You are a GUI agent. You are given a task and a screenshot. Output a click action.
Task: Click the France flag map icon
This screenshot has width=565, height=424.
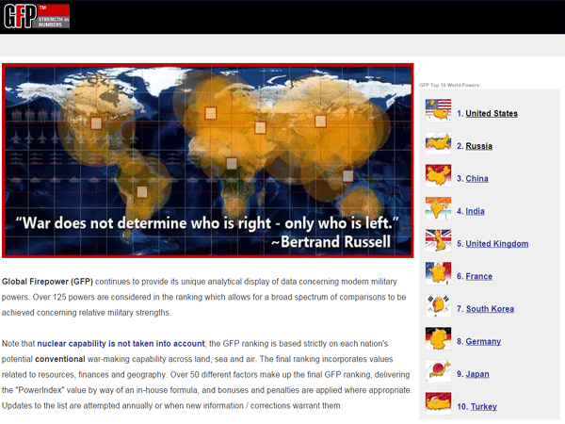pos(438,274)
